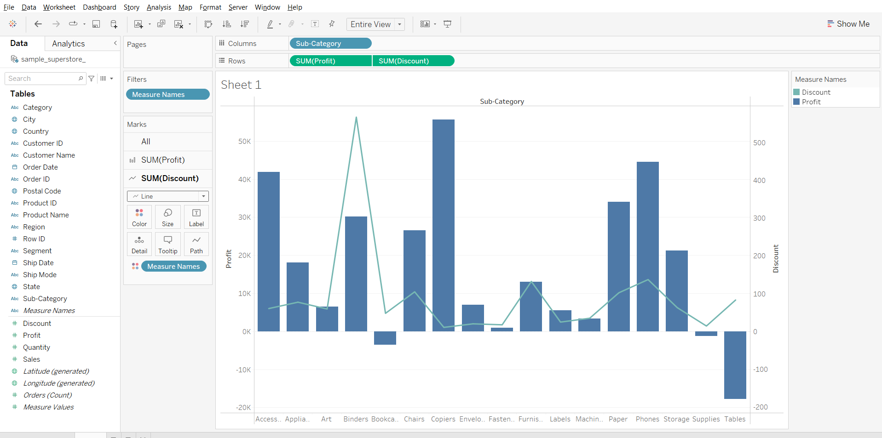The height and width of the screenshot is (438, 882).
Task: Click the Save workbook icon
Action: pyautogui.click(x=96, y=24)
